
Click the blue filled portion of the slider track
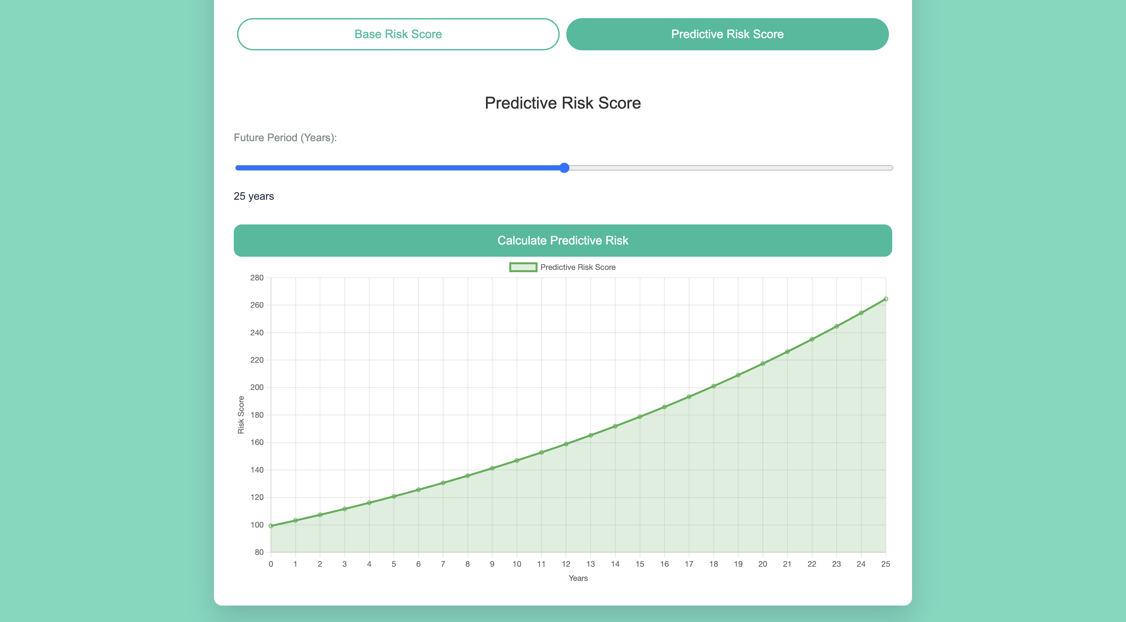tap(393, 168)
